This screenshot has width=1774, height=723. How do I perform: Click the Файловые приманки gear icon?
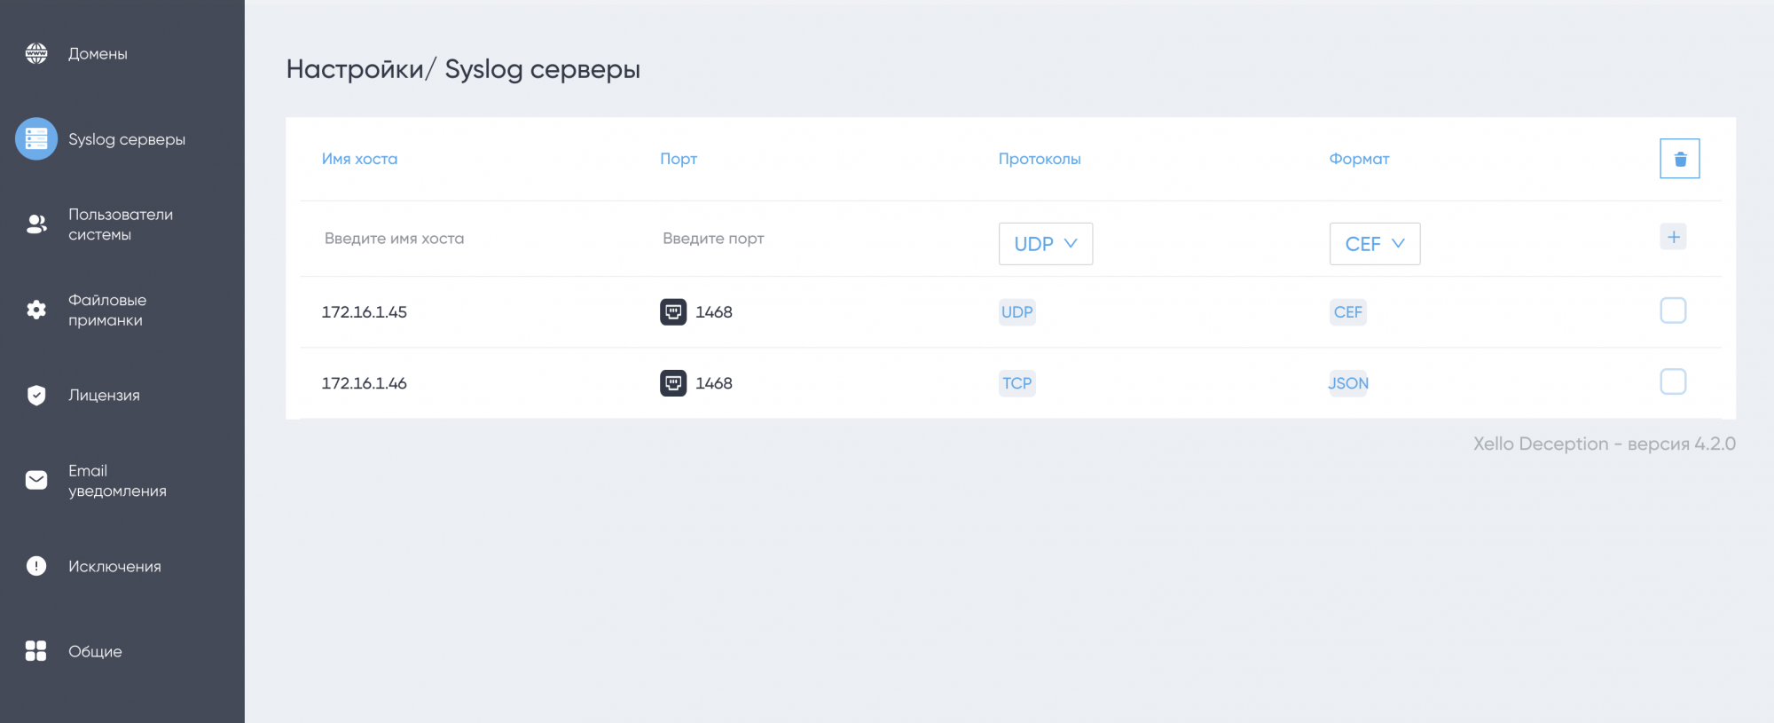click(x=36, y=310)
